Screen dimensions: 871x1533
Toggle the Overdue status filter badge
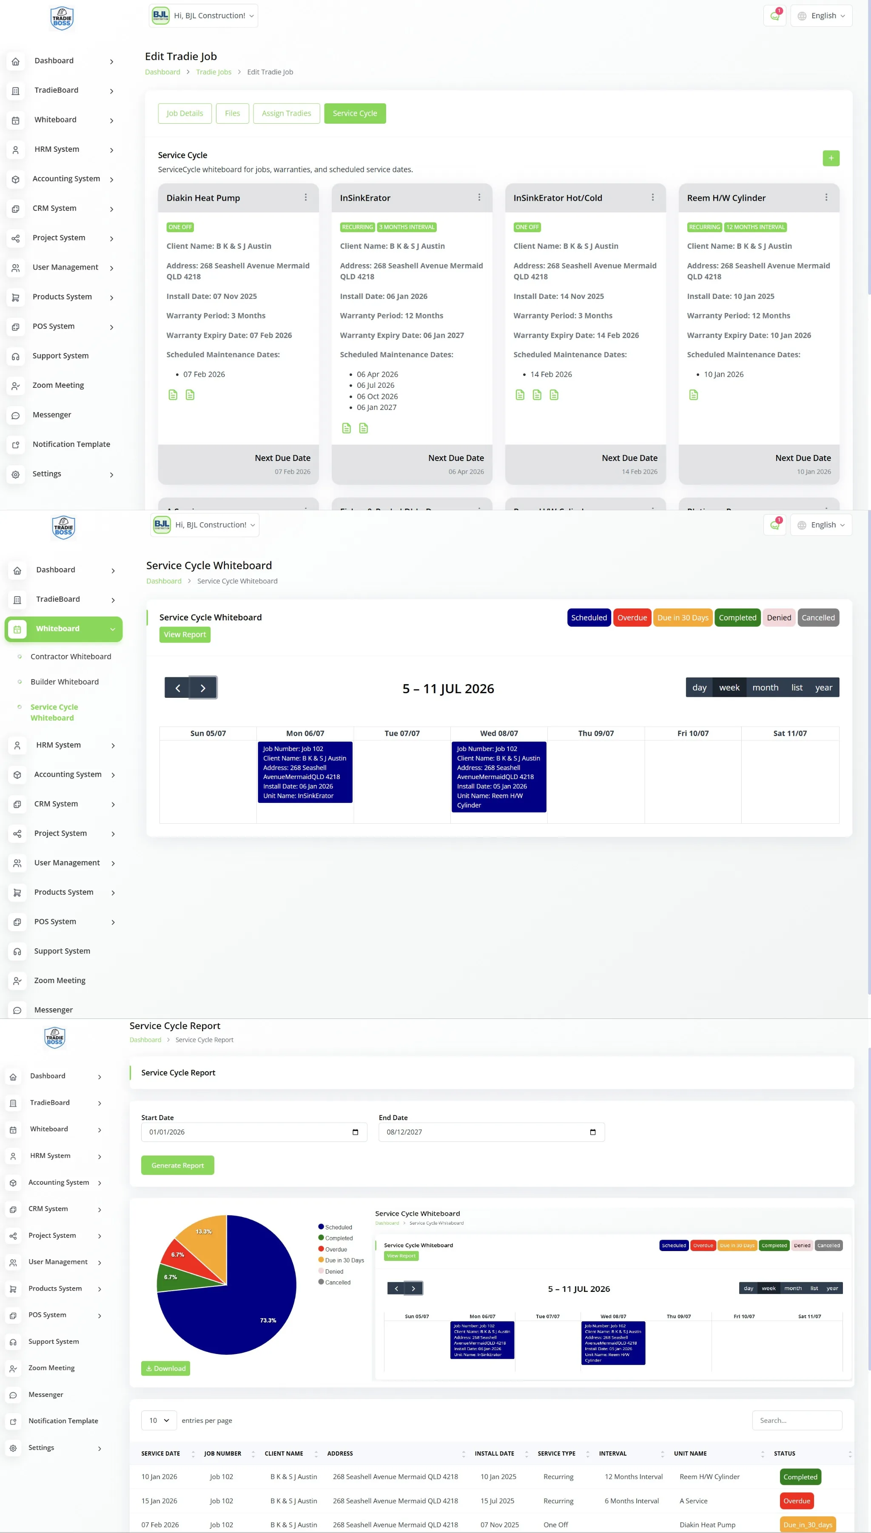click(x=632, y=617)
